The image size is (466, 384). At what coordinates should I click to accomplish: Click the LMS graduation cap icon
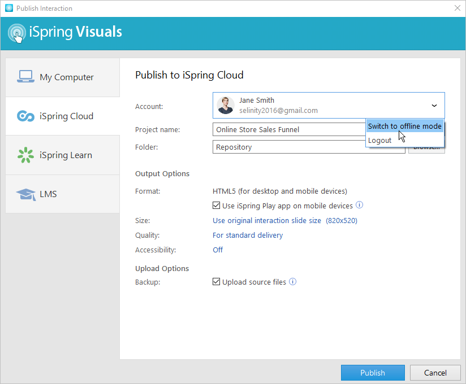[x=26, y=194]
